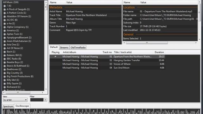
Task: Click into the Filter input field
Action: click(x=37, y=100)
